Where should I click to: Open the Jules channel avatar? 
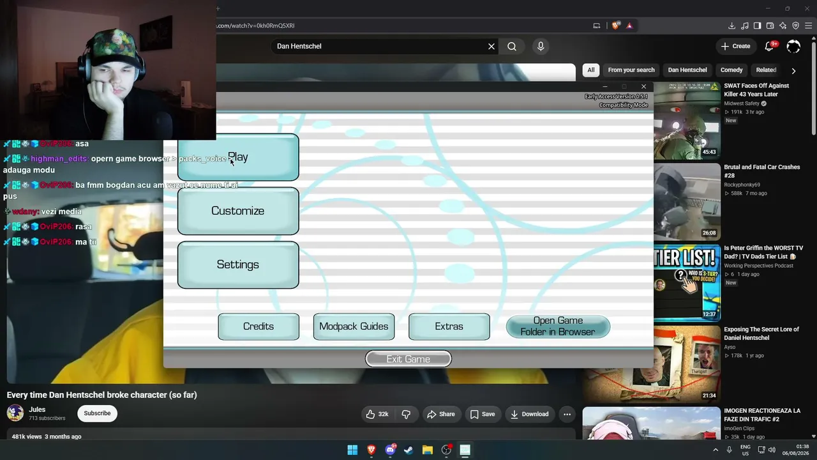(15, 413)
